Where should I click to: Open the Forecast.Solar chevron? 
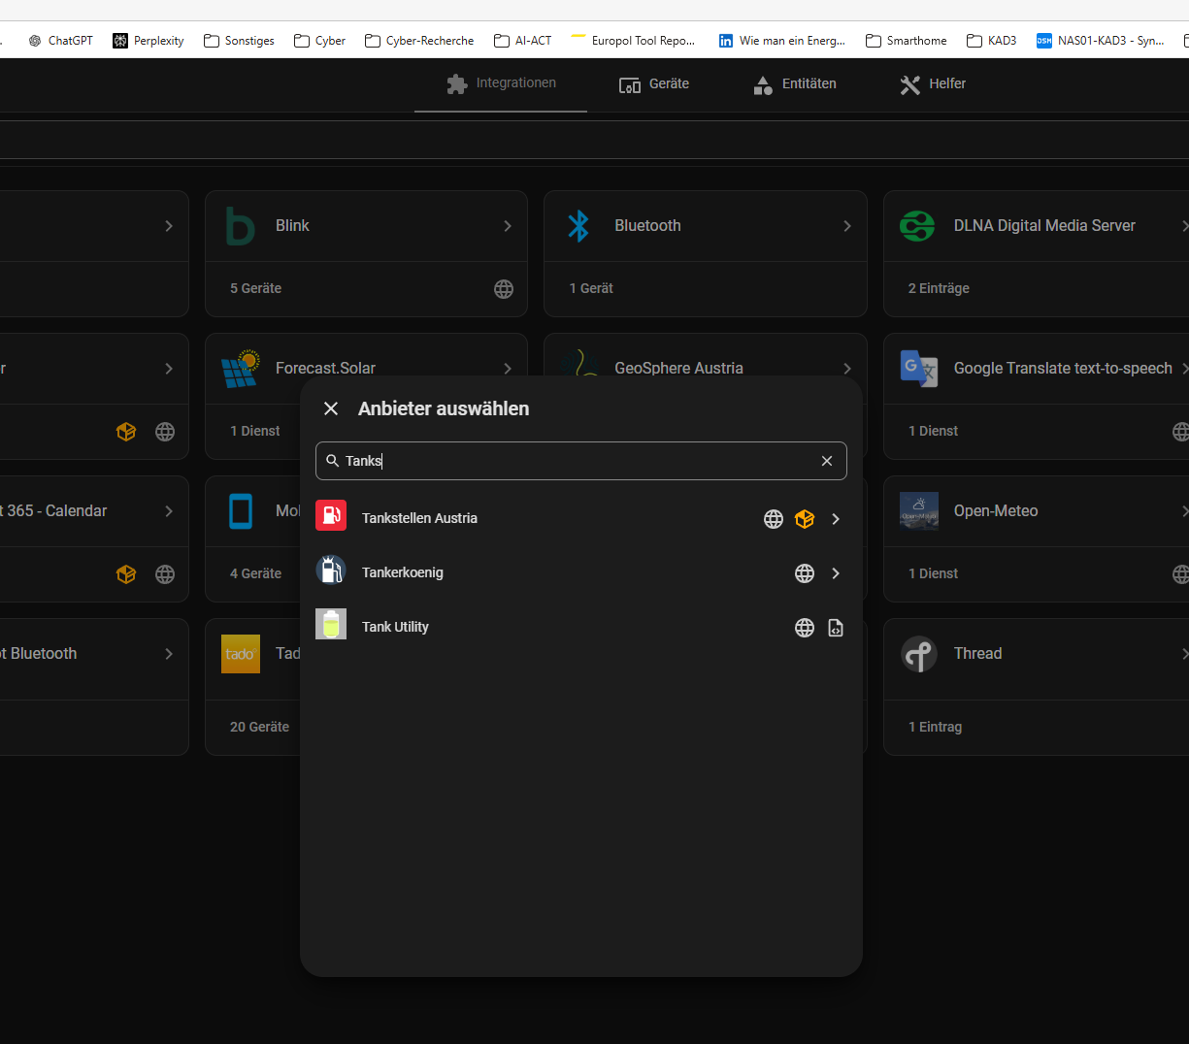(x=508, y=369)
